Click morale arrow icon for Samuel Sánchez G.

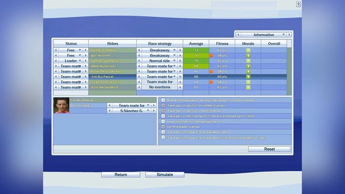click(248, 61)
